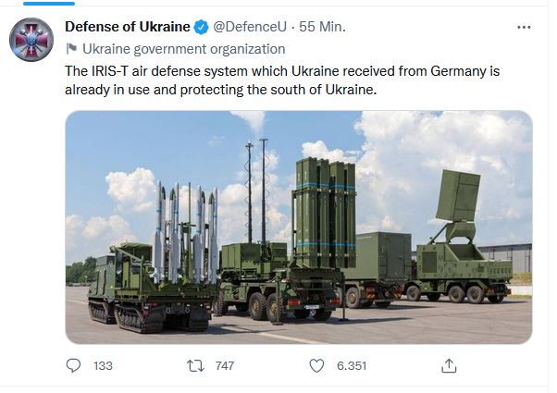Click the 55 Min. timestamp

(325, 28)
